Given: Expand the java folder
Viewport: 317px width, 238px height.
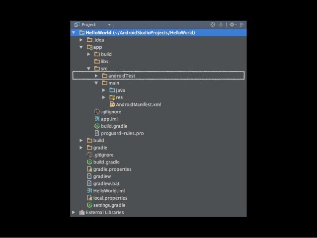Looking at the screenshot, I should [104, 90].
